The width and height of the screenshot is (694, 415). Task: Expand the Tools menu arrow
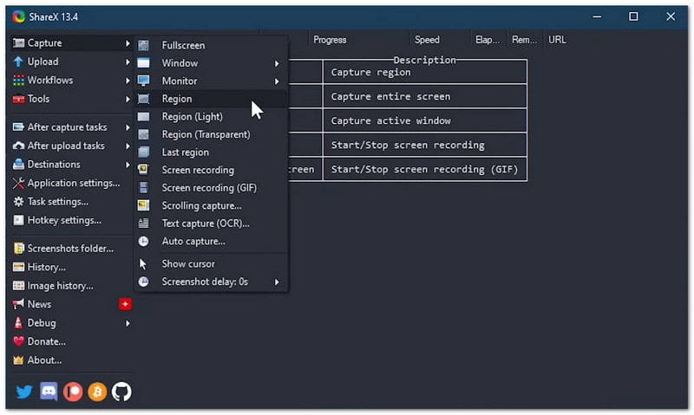tap(128, 99)
